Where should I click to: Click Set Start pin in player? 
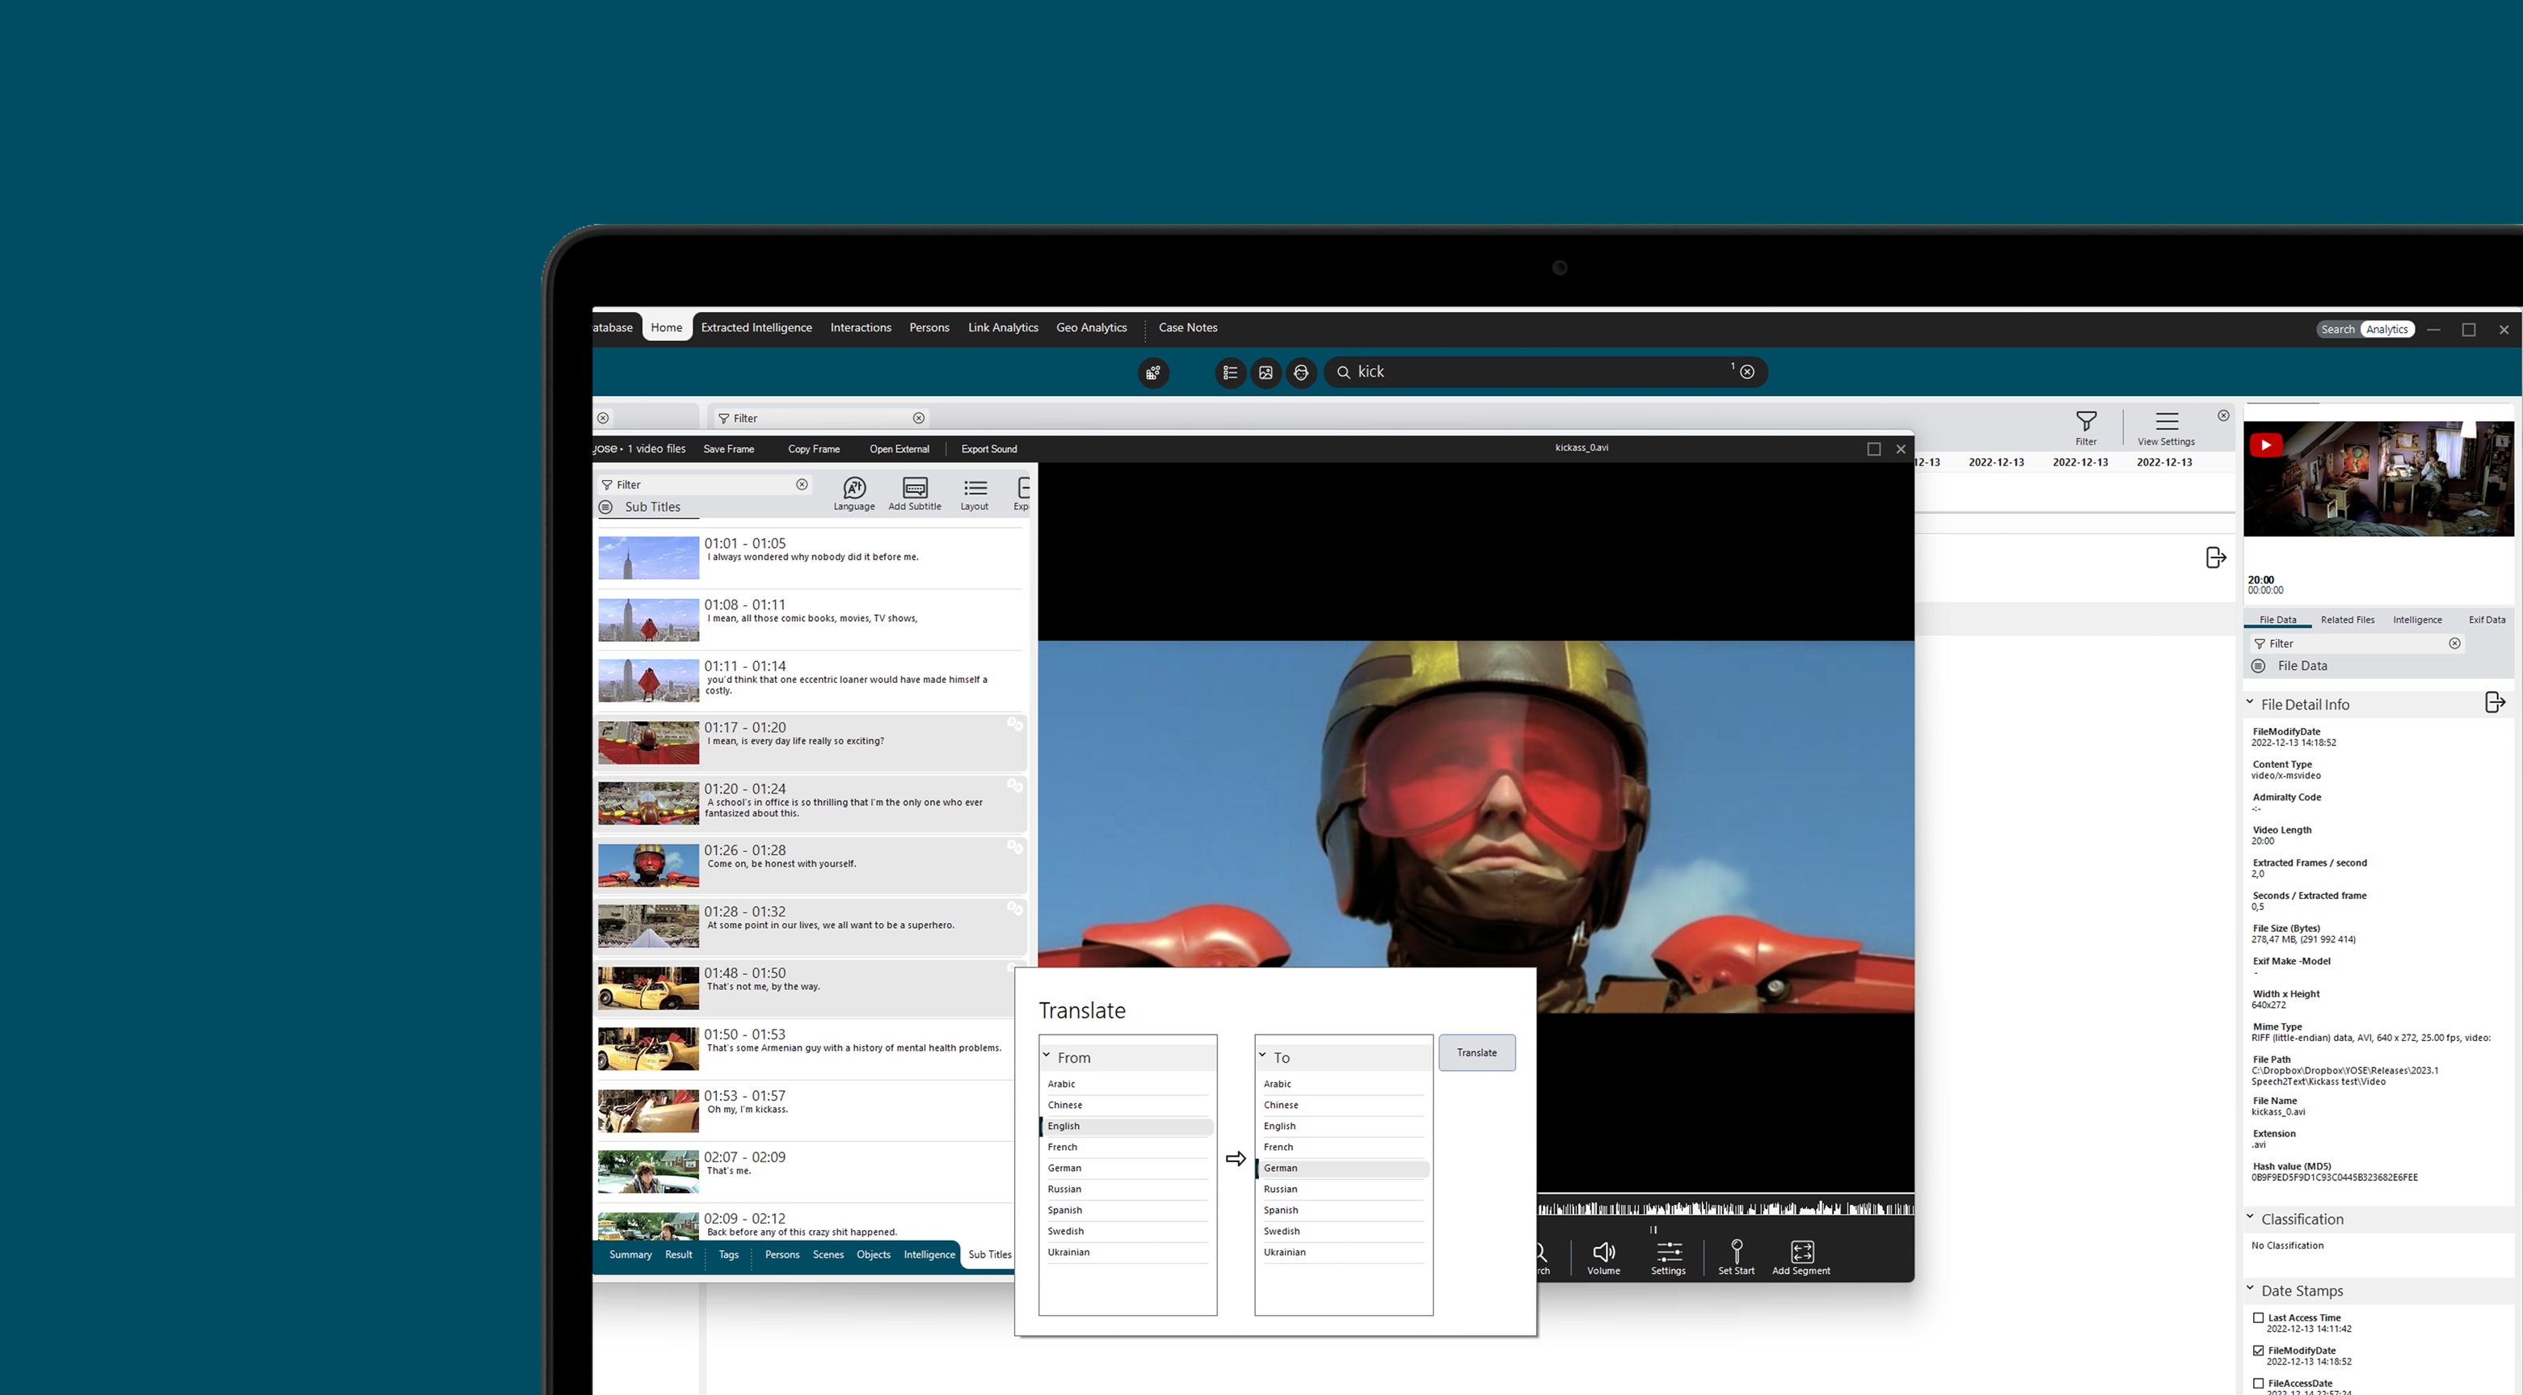point(1737,1258)
